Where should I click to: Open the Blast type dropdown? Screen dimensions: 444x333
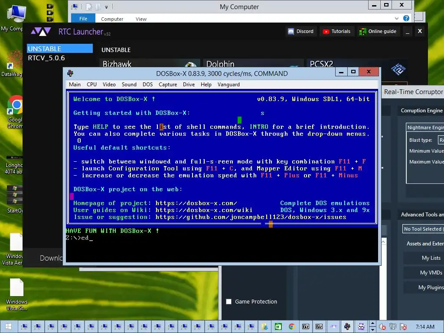441,140
